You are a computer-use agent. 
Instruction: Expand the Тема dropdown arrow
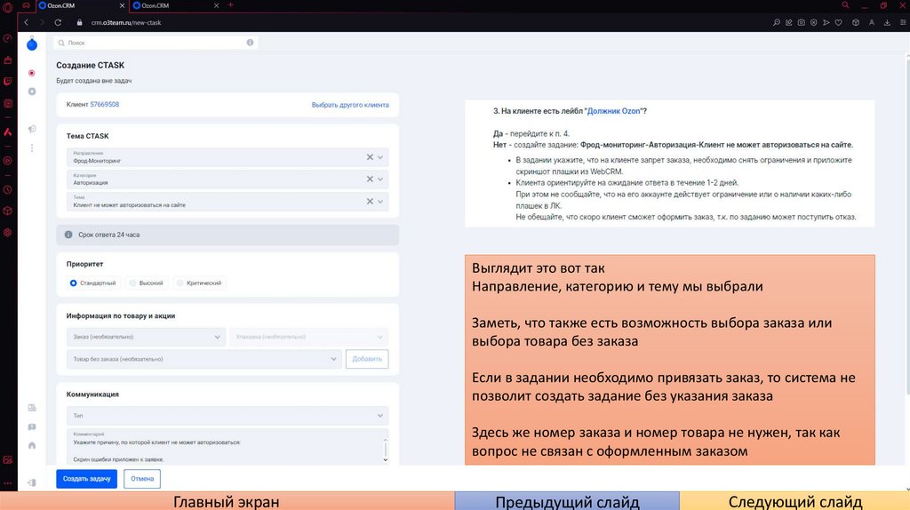[x=380, y=202]
